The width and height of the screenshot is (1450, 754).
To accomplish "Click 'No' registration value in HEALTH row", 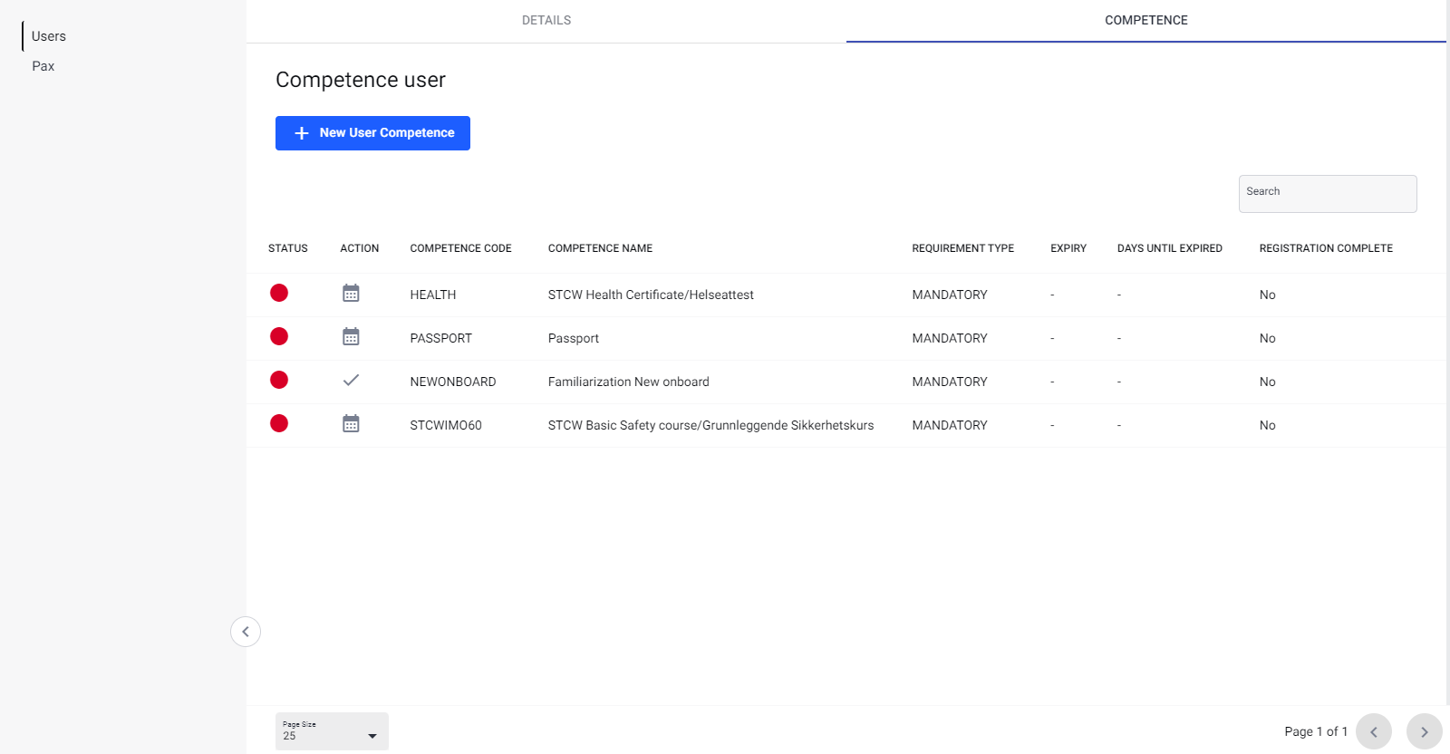I will tap(1268, 295).
